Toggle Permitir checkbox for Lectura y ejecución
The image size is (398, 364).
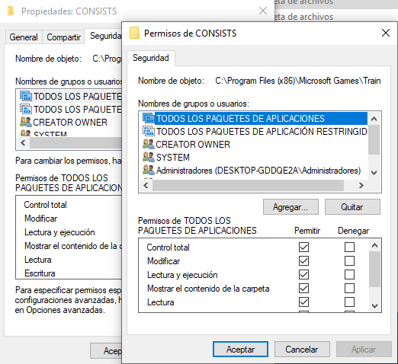tap(303, 275)
